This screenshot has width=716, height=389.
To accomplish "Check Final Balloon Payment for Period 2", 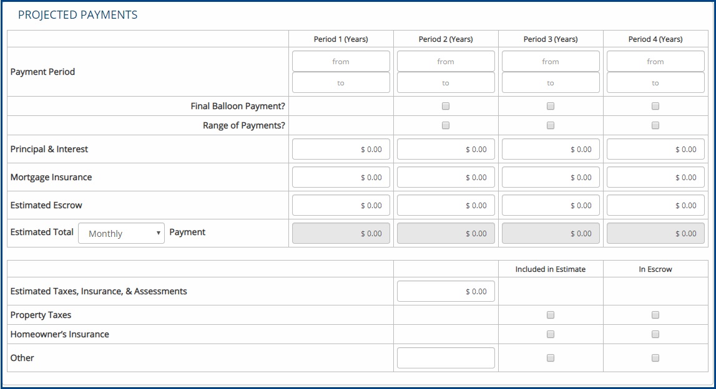I will point(446,106).
